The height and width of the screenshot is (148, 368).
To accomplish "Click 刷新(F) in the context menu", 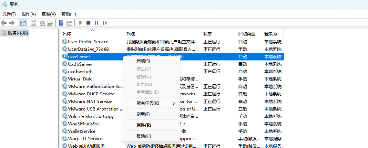I will [x=143, y=114].
